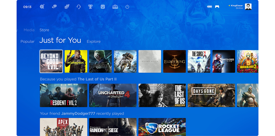Open the Elden Ring tile
Screen dimensions: 275x136
point(174,61)
